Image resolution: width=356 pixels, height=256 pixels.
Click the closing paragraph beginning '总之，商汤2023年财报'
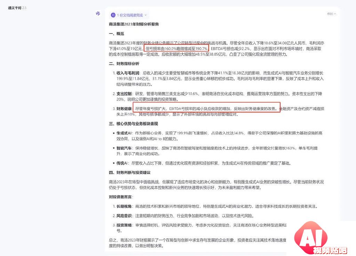(197, 243)
